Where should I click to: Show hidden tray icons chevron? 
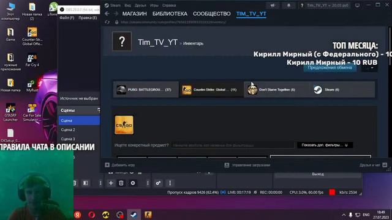point(344,215)
